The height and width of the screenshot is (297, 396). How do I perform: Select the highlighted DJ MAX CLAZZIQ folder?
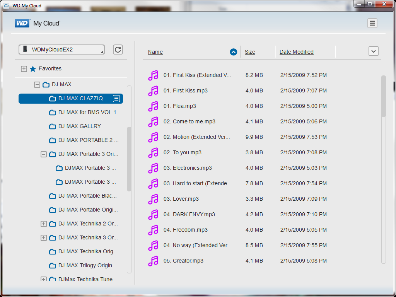pyautogui.click(x=71, y=99)
